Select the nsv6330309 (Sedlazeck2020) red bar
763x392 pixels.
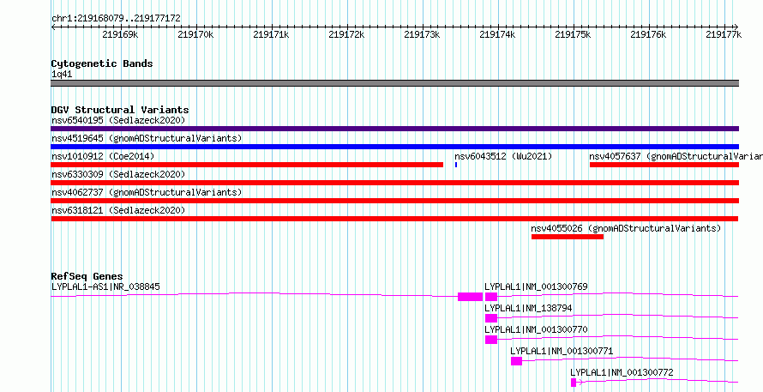394,183
